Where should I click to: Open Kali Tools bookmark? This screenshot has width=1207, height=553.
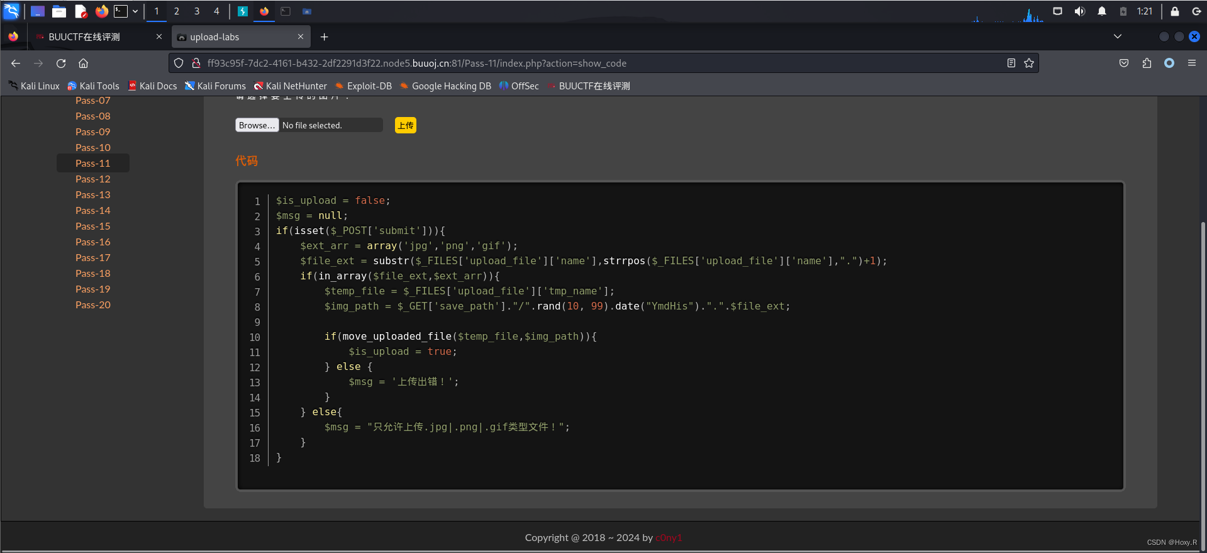(93, 86)
